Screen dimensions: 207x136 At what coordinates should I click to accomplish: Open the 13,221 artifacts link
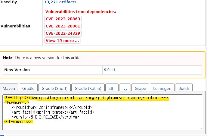point(60,2)
